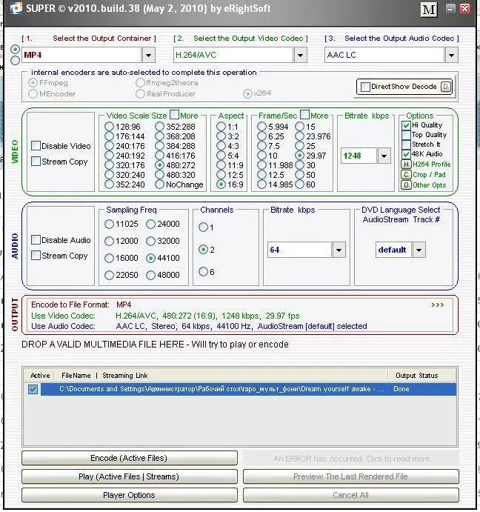Select 25 frames per second
Screen dimensions: 480x512
[299, 146]
